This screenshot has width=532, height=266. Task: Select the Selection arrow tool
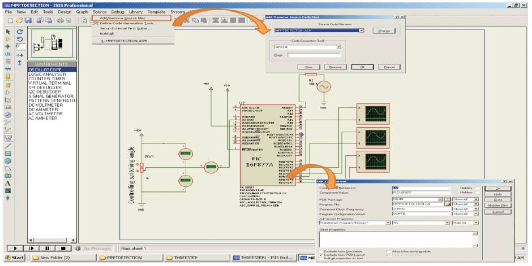pyautogui.click(x=8, y=32)
